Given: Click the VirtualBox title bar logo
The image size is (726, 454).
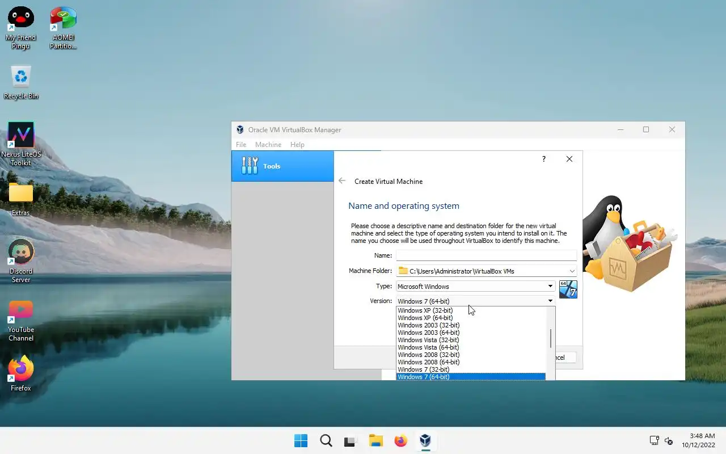Looking at the screenshot, I should click(x=240, y=130).
